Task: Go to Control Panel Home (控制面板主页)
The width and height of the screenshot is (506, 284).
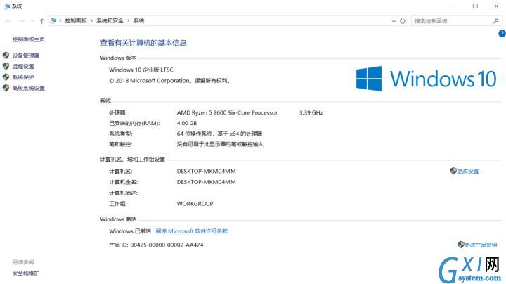Action: pos(28,39)
